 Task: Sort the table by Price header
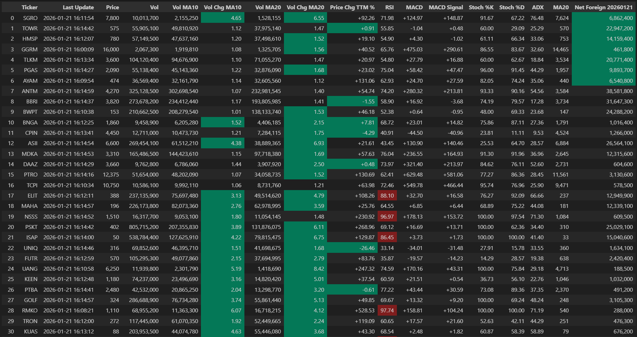tap(112, 7)
